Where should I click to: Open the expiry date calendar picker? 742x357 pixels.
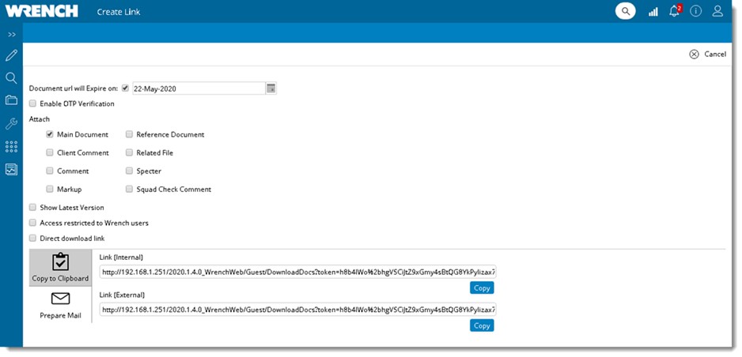(271, 88)
